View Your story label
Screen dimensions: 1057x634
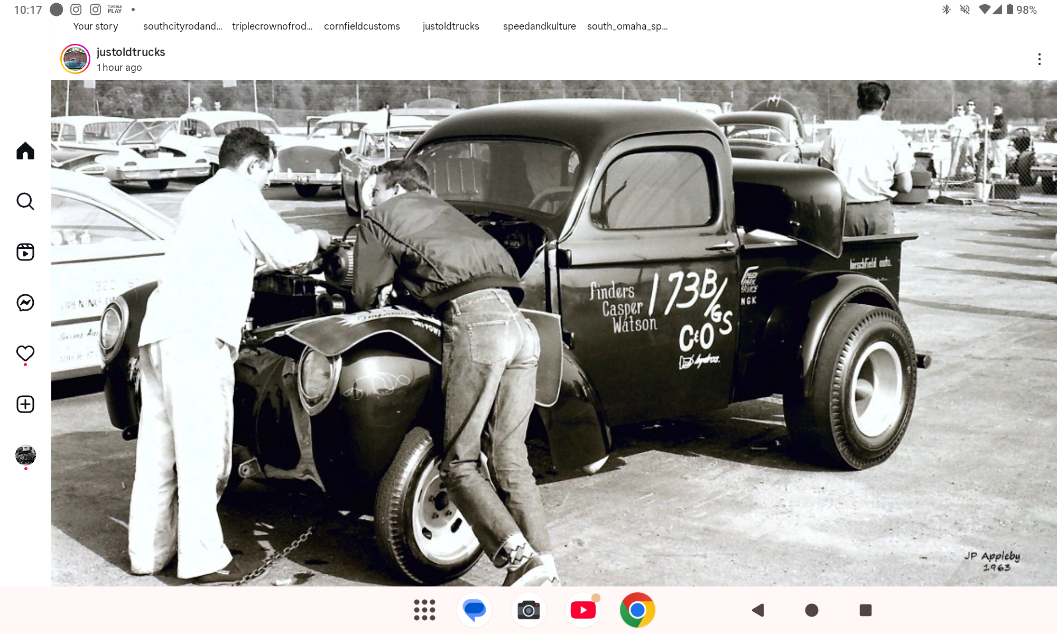point(95,26)
